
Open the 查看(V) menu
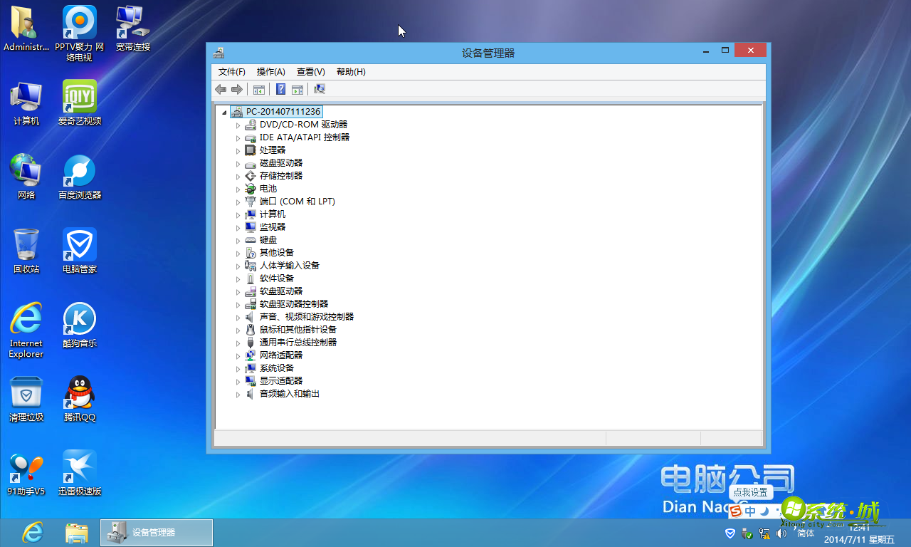pos(310,71)
